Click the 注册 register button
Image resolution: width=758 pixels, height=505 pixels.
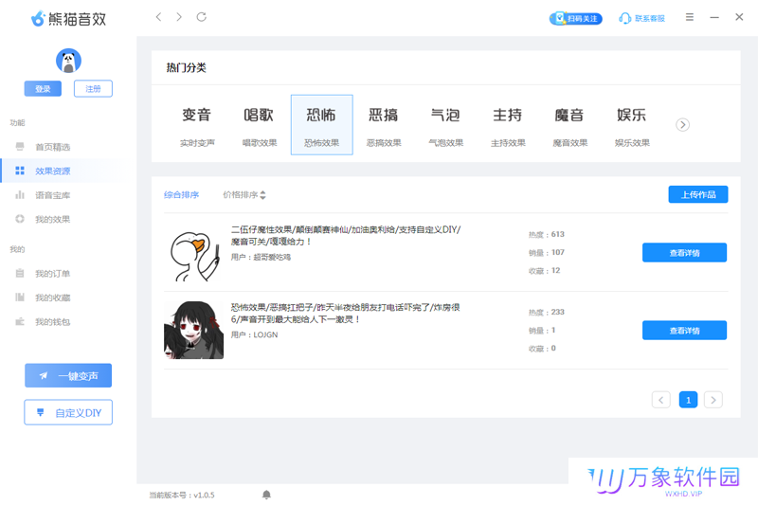[x=93, y=89]
